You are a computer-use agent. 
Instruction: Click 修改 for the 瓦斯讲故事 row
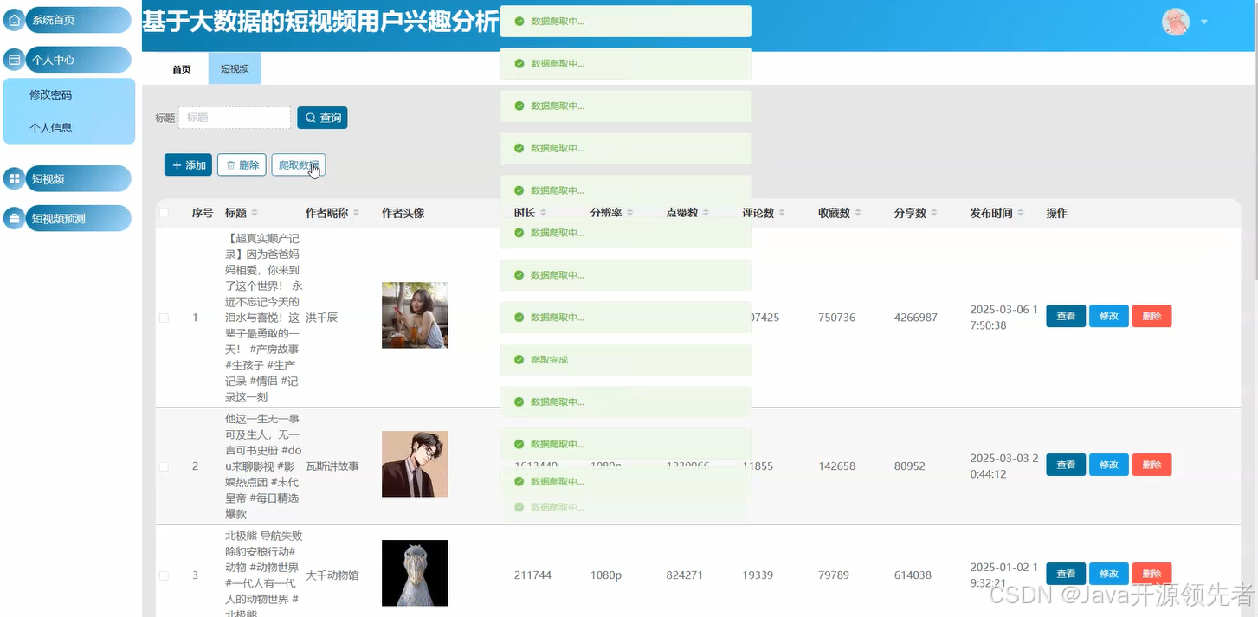click(x=1109, y=465)
